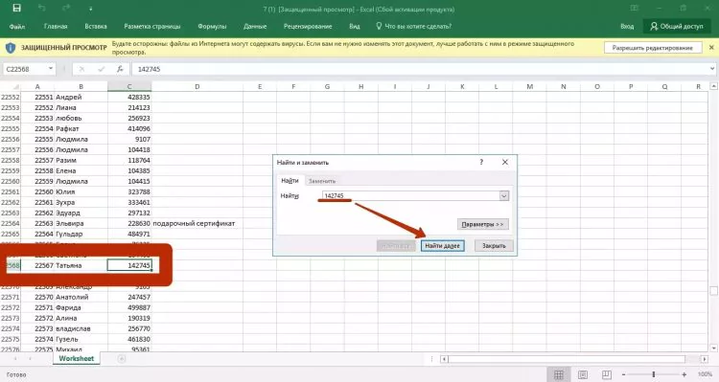Open Quick Access Toolbar customize arrow
The image size is (719, 382).
[x=90, y=9]
